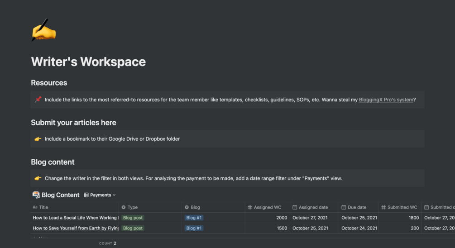Open the 'How to Save Yourself from Earth' row

tap(75, 228)
